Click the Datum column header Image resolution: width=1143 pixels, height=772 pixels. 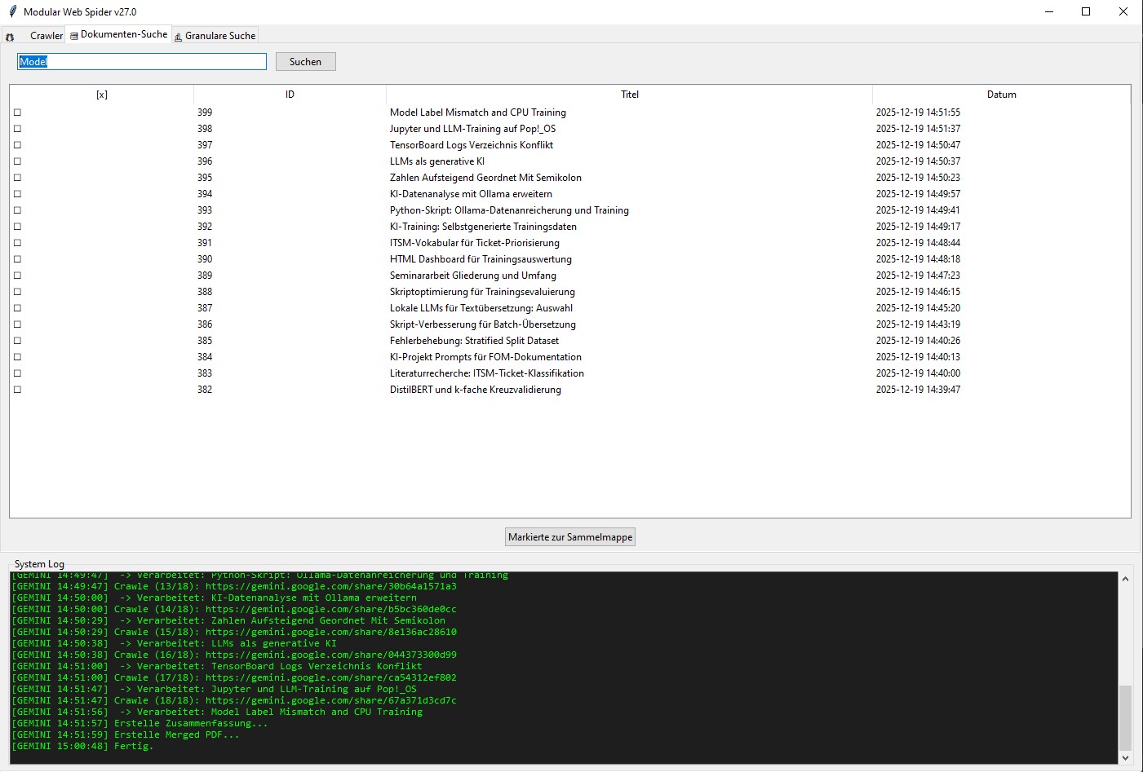click(1001, 95)
